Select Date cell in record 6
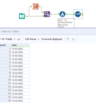Screen dimensions: 96x105 [20, 66]
